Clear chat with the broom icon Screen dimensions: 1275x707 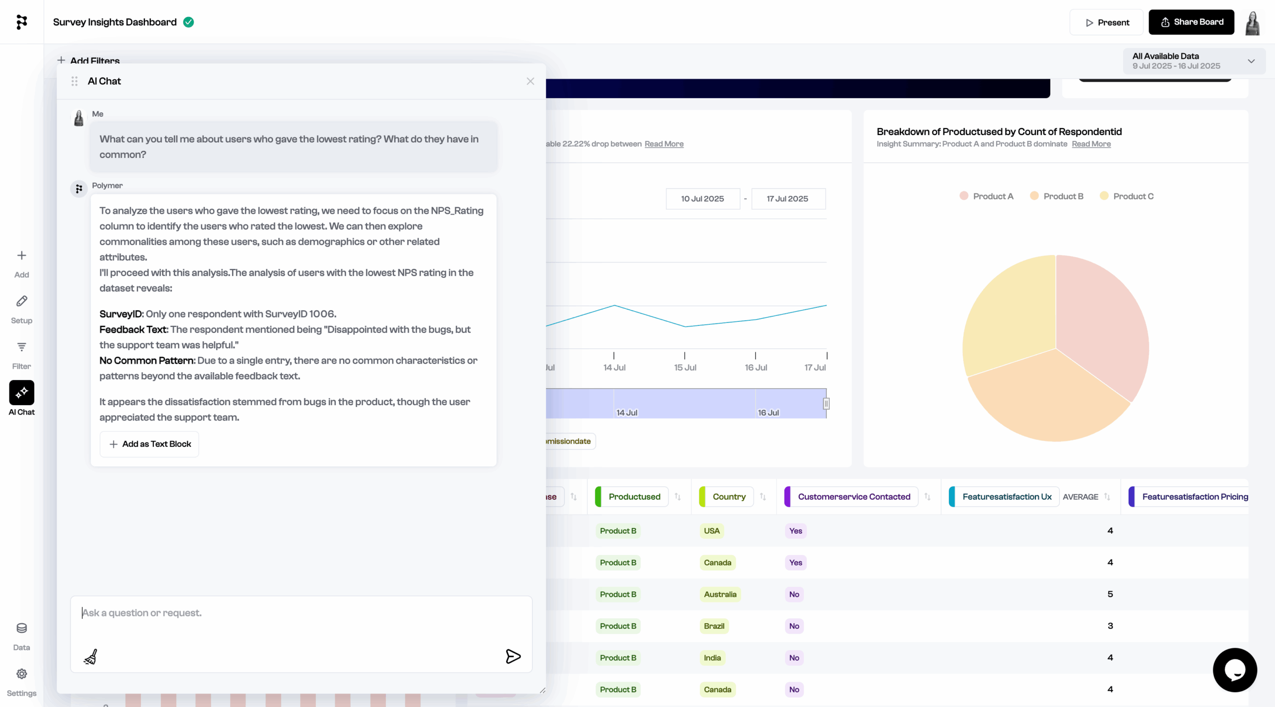point(91,657)
